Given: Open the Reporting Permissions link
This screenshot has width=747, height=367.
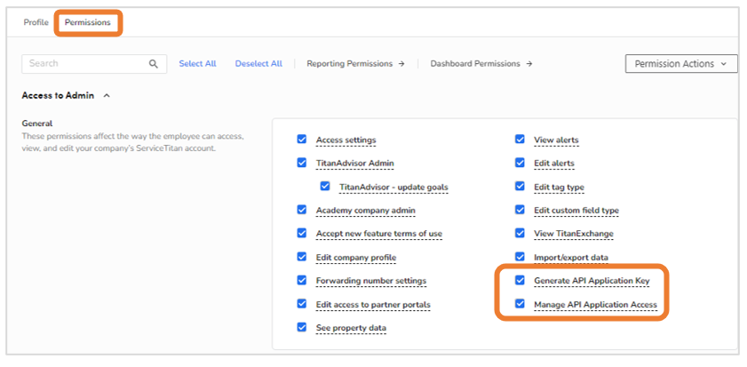Looking at the screenshot, I should pyautogui.click(x=350, y=64).
